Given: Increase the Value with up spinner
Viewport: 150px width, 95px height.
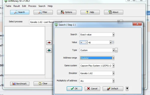Looking at the screenshot, I should (x=113, y=41).
